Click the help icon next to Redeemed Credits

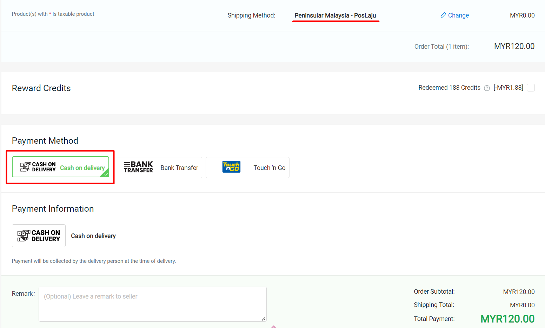[x=487, y=88]
